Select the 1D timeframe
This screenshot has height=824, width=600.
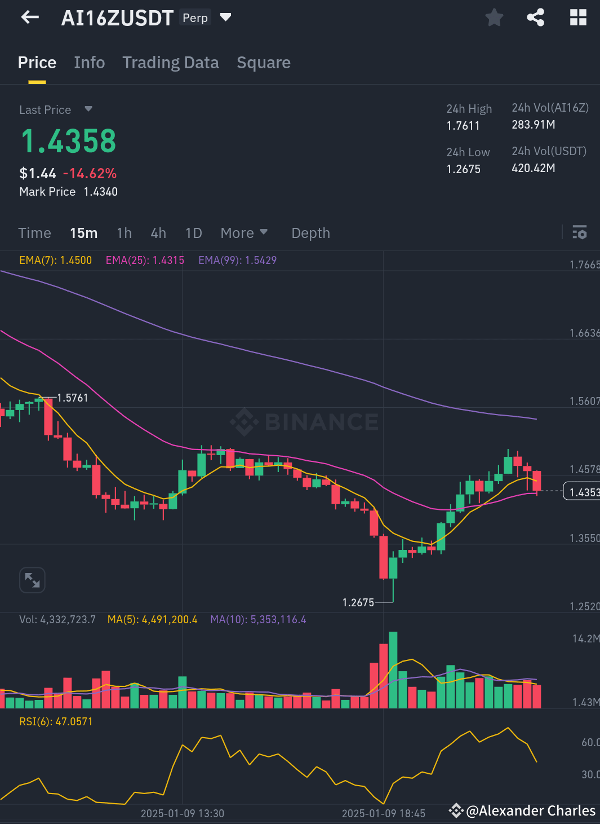(x=193, y=232)
